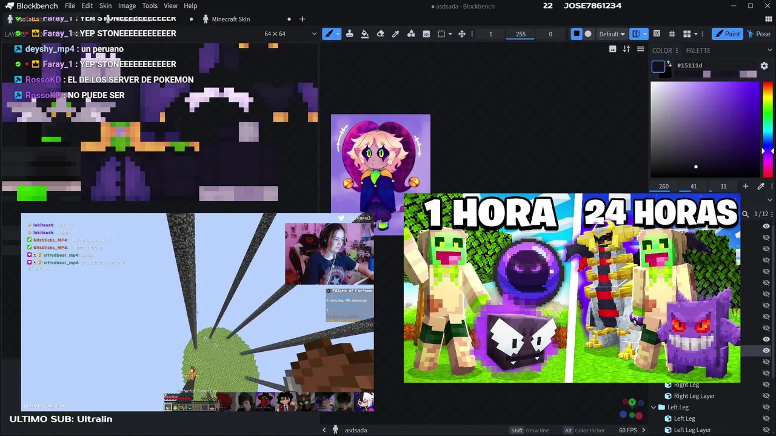Open the Skin menu
This screenshot has height=436, width=776.
point(105,6)
